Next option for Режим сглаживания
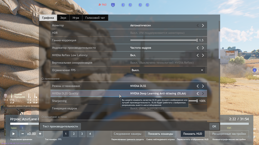This screenshot has height=145, width=259. click(203, 86)
